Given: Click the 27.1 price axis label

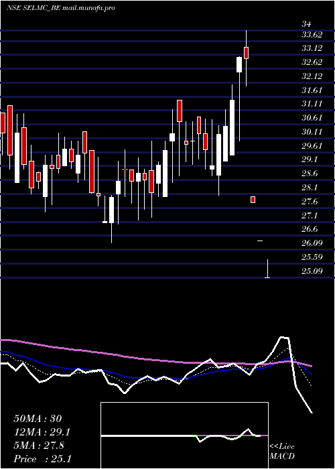Looking at the screenshot, I should click(310, 215).
